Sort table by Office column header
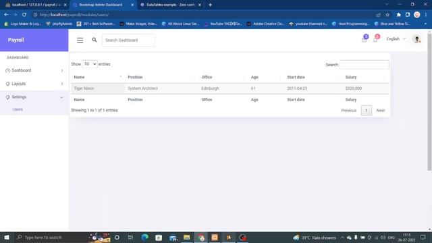 pyautogui.click(x=223, y=77)
